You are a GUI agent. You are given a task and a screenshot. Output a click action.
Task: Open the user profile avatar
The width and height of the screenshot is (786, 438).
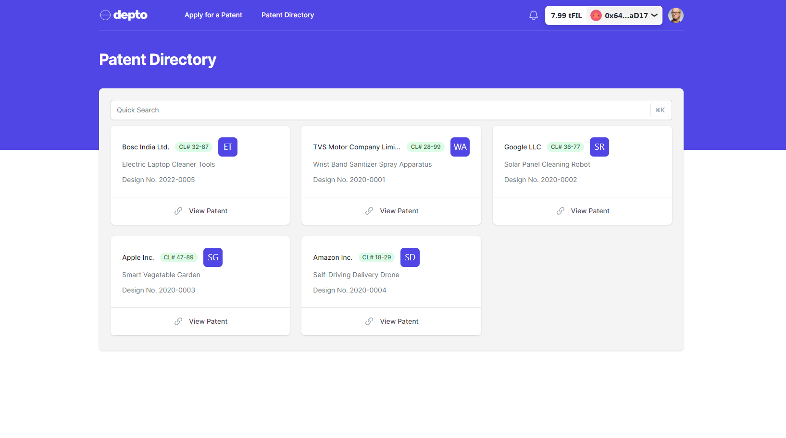pos(676,15)
